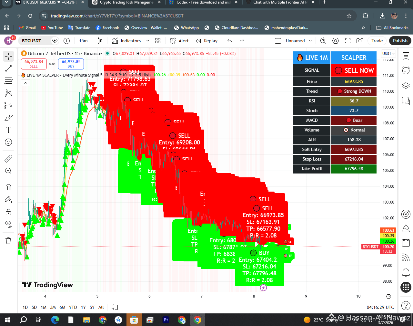The image size is (413, 326).
Task: Open the WhatsApp bookmark
Action: pos(186,28)
